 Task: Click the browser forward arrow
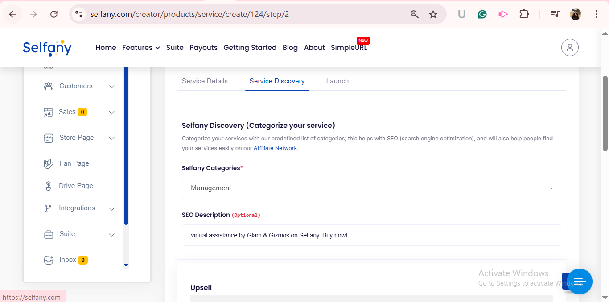(x=33, y=14)
